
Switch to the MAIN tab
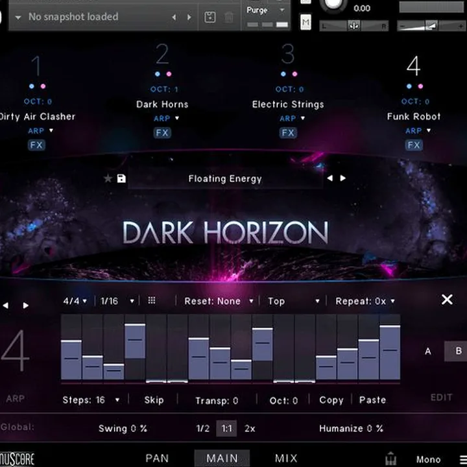222,458
